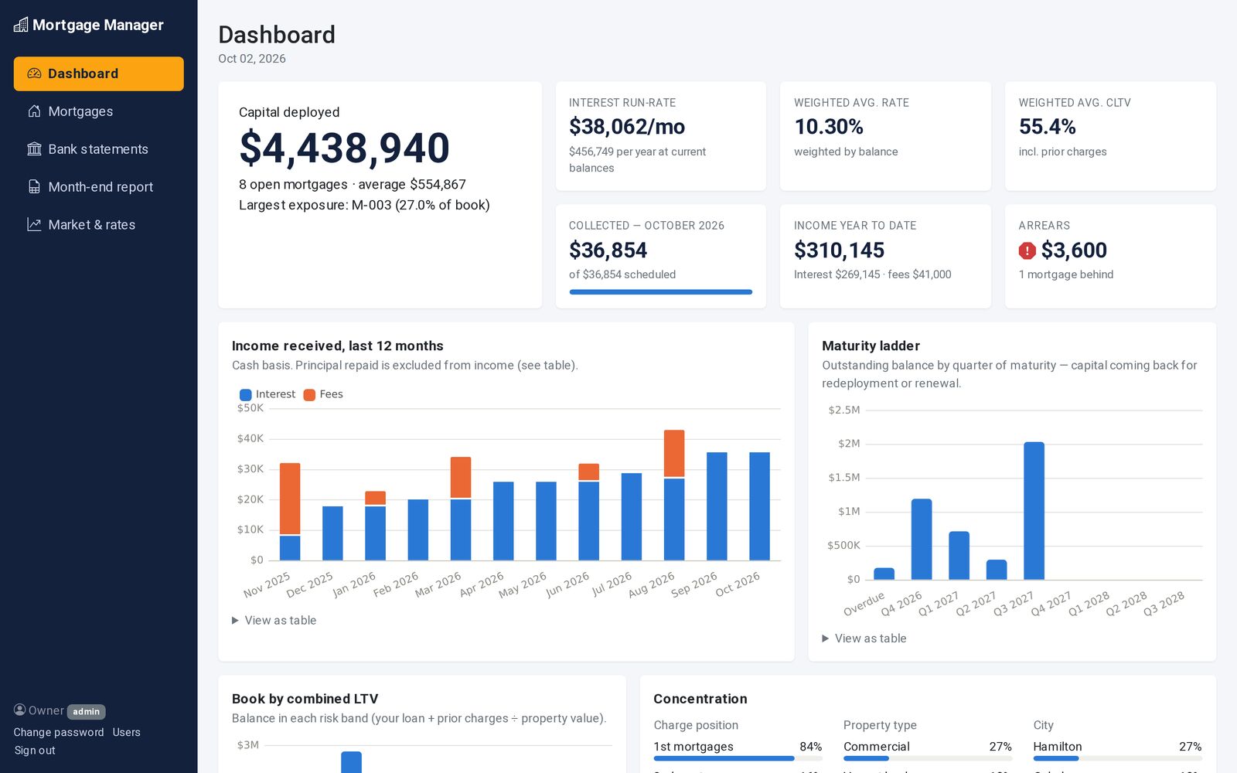Click the Oct 2026 interest bar
The image size is (1237, 773).
[759, 506]
